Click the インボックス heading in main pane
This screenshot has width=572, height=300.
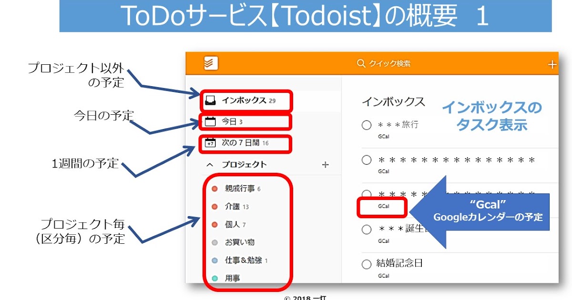[393, 101]
